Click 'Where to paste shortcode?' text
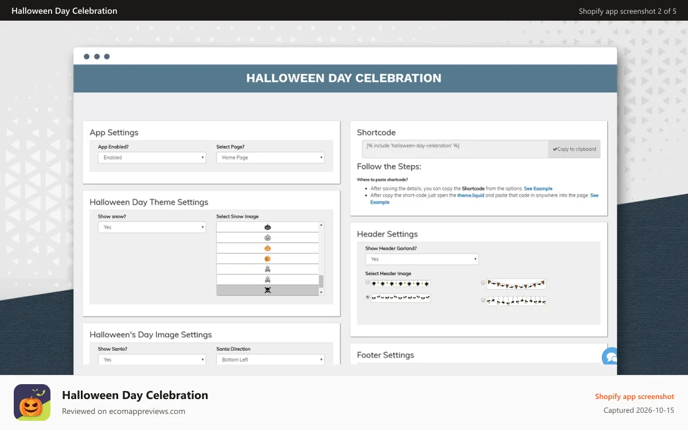The width and height of the screenshot is (688, 430). 382,179
